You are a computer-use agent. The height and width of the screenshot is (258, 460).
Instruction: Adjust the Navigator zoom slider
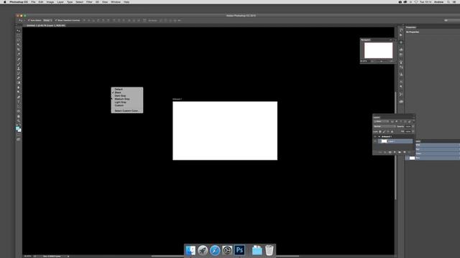point(382,62)
